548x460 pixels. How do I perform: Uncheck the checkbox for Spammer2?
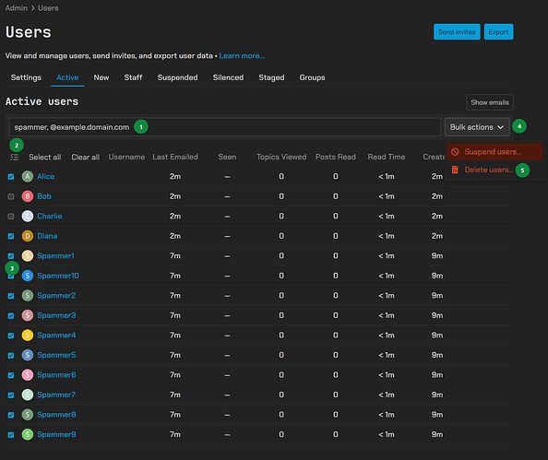[x=11, y=296]
